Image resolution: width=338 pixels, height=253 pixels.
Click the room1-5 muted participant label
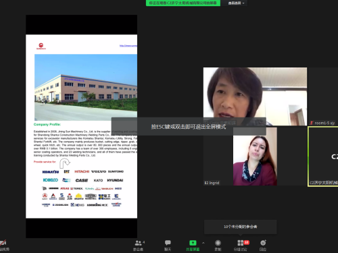pos(324,123)
